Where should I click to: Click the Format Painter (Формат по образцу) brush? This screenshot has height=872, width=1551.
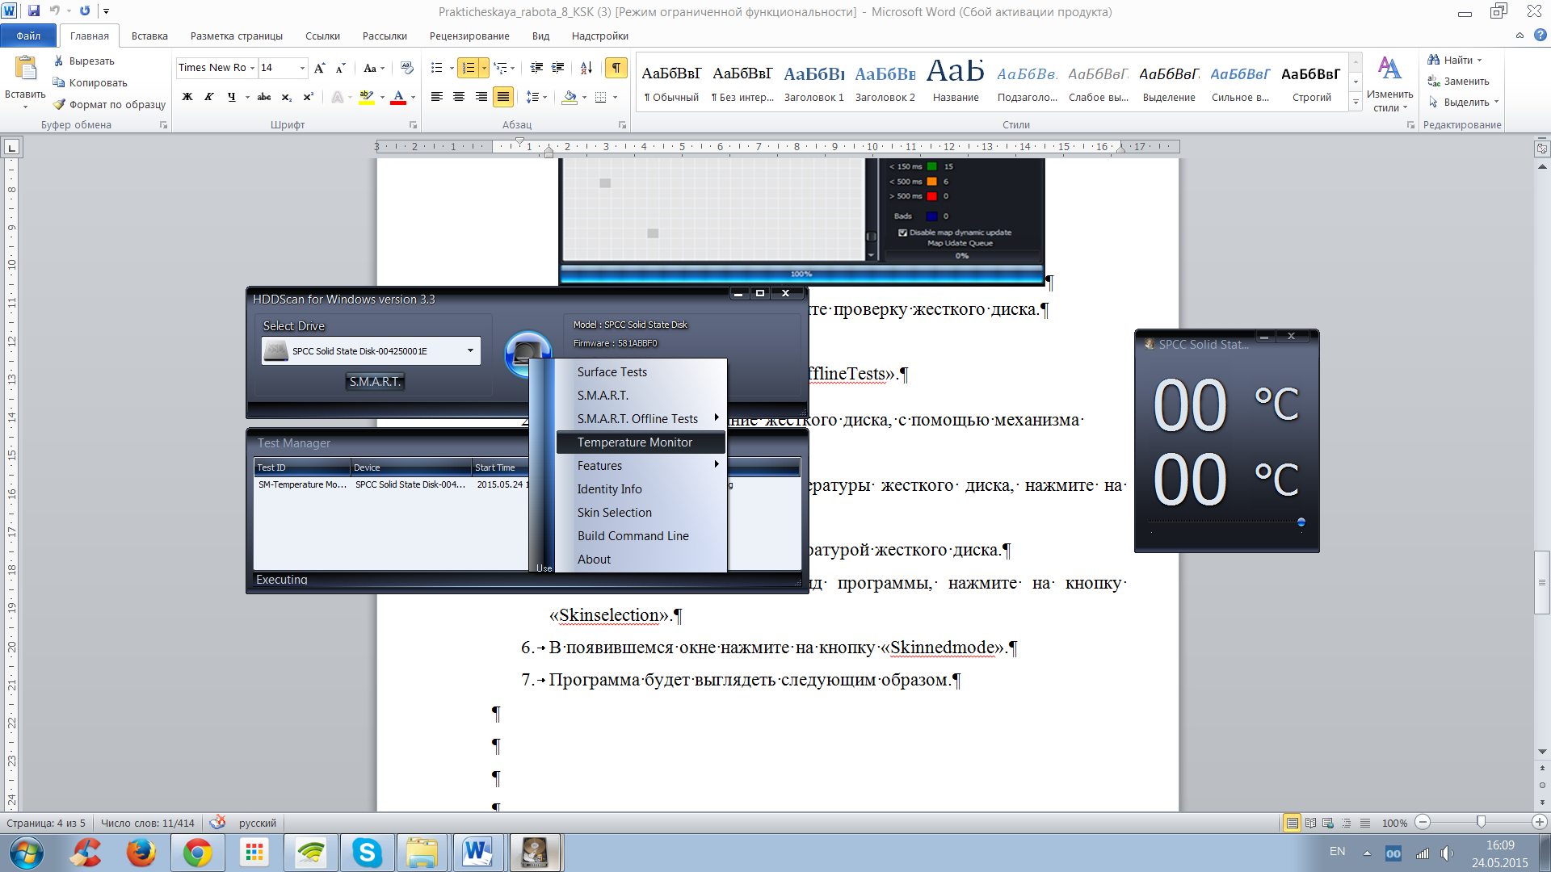(x=59, y=104)
